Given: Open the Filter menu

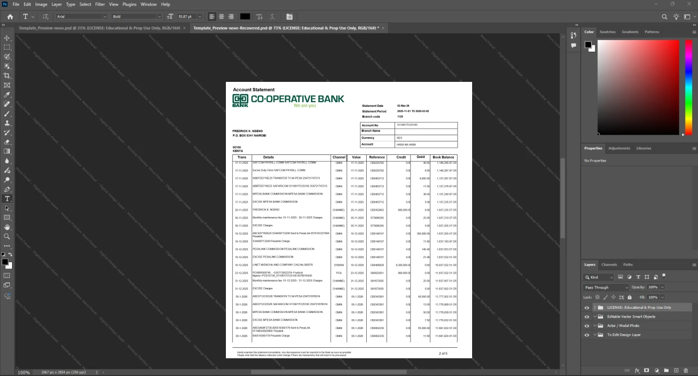Looking at the screenshot, I should 100,4.
